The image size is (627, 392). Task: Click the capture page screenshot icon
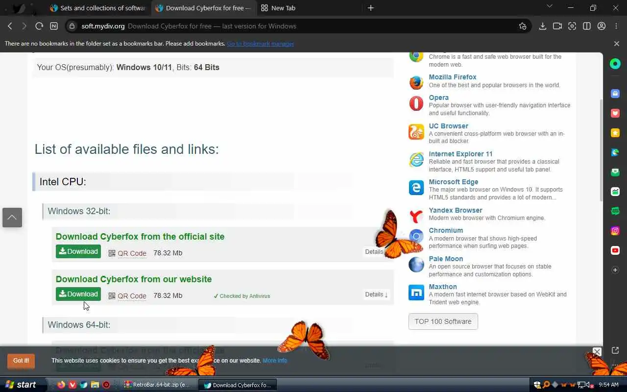point(572,26)
